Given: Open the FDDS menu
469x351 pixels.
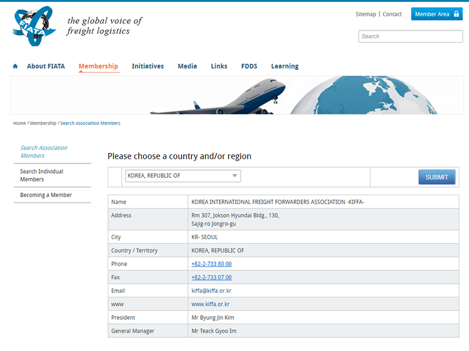Looking at the screenshot, I should tap(249, 66).
